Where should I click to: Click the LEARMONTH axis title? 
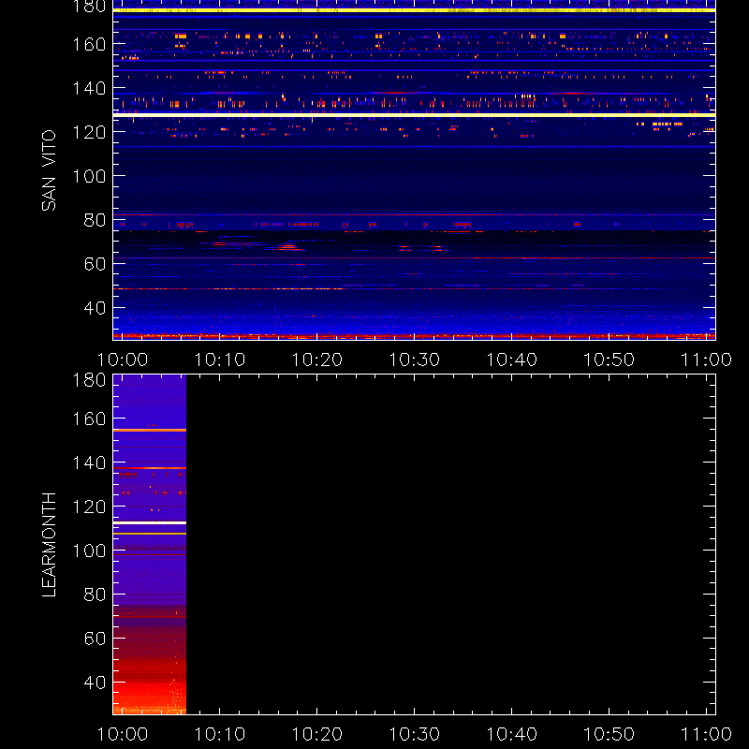click(49, 545)
